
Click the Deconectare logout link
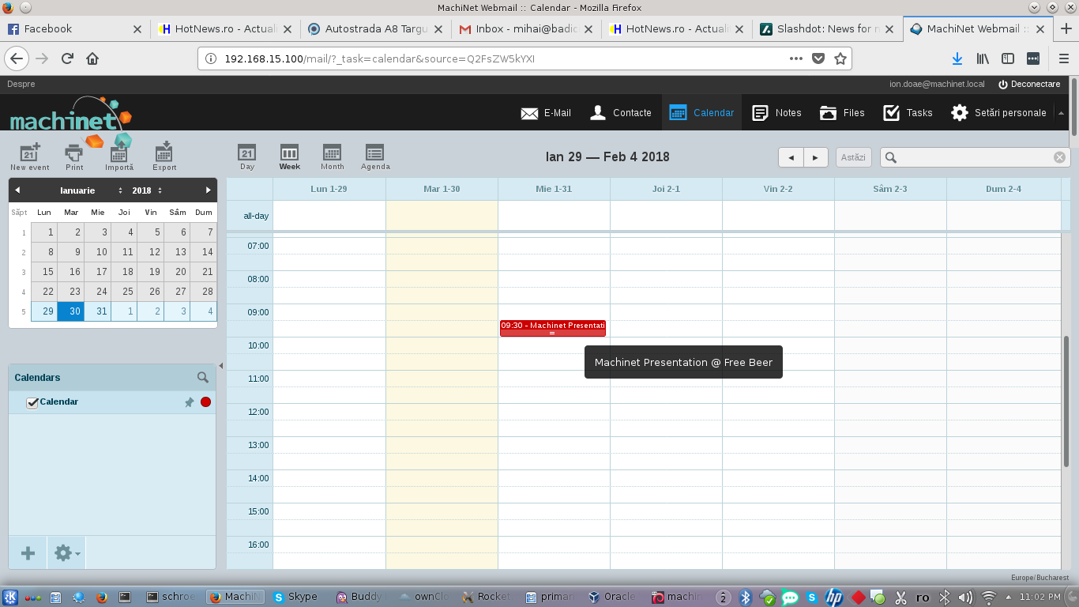pyautogui.click(x=1028, y=84)
